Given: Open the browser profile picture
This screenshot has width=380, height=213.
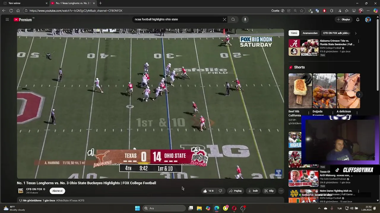Looking at the screenshot, I should (x=361, y=11).
